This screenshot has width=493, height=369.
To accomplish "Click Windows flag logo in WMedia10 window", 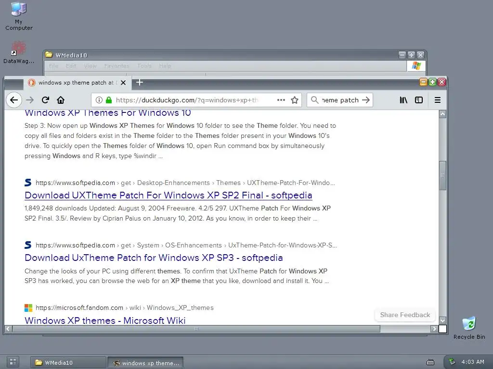I will pos(416,66).
